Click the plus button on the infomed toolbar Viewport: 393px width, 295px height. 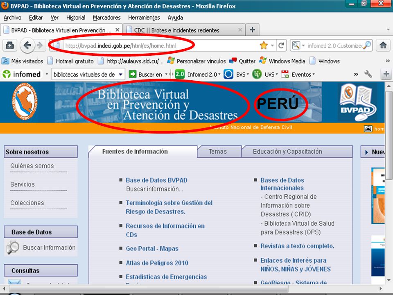click(386, 74)
